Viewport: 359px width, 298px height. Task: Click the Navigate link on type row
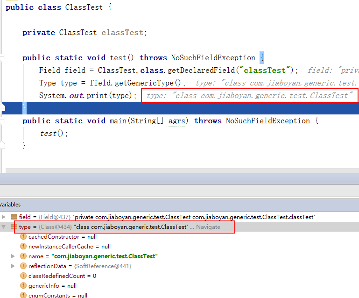coord(208,227)
